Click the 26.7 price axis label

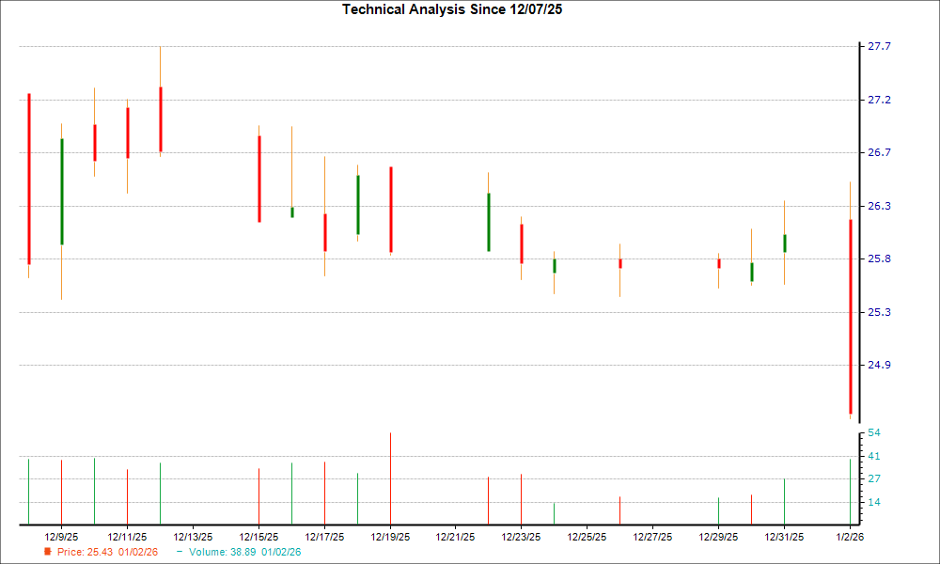tap(880, 153)
